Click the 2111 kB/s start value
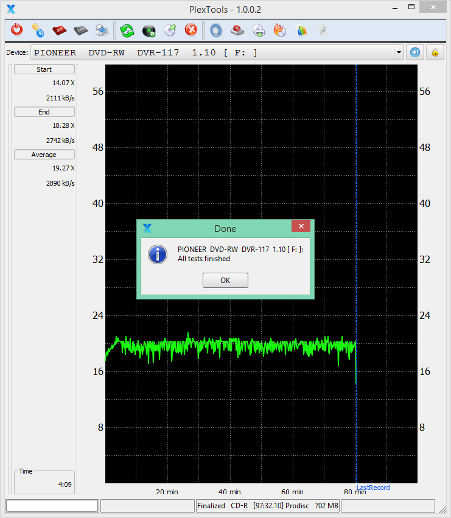This screenshot has width=451, height=518. (60, 98)
